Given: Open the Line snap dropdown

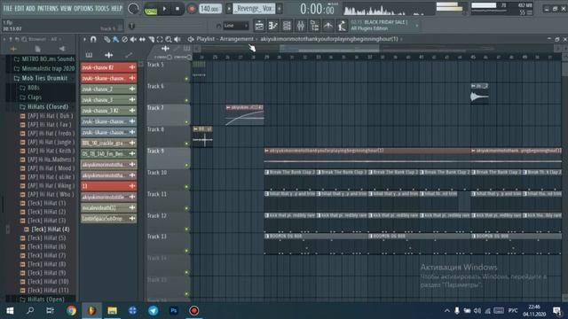Looking at the screenshot, I should (235, 26).
